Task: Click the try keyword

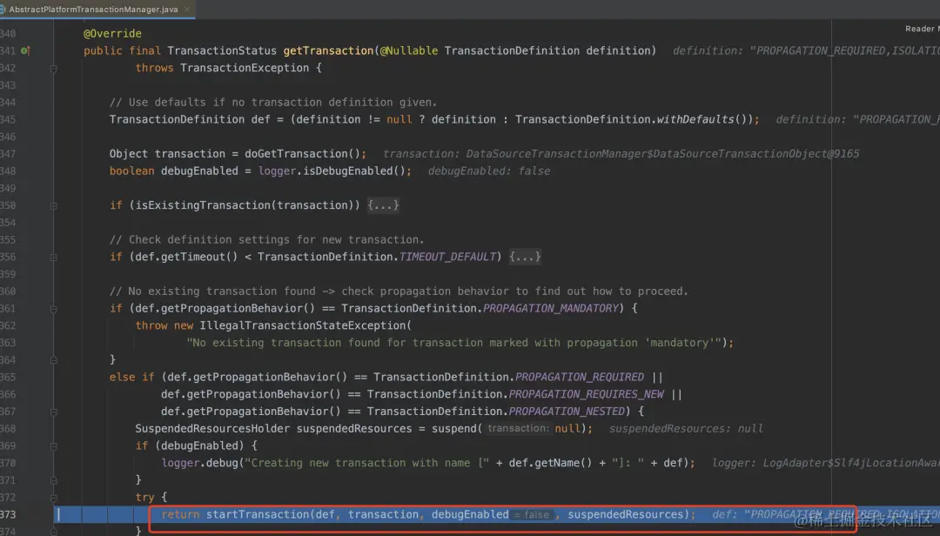Action: click(144, 497)
